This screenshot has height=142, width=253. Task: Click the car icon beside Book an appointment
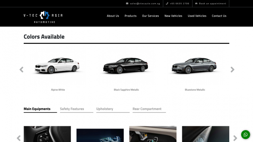click(x=196, y=4)
